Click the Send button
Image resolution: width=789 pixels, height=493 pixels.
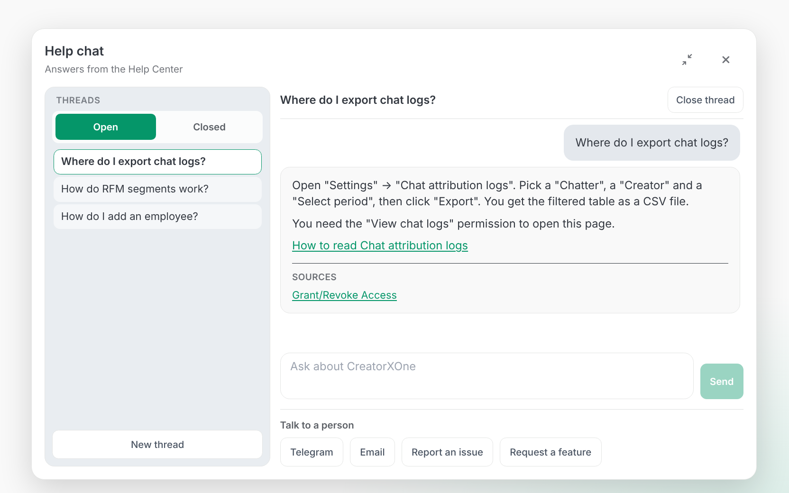tap(722, 382)
